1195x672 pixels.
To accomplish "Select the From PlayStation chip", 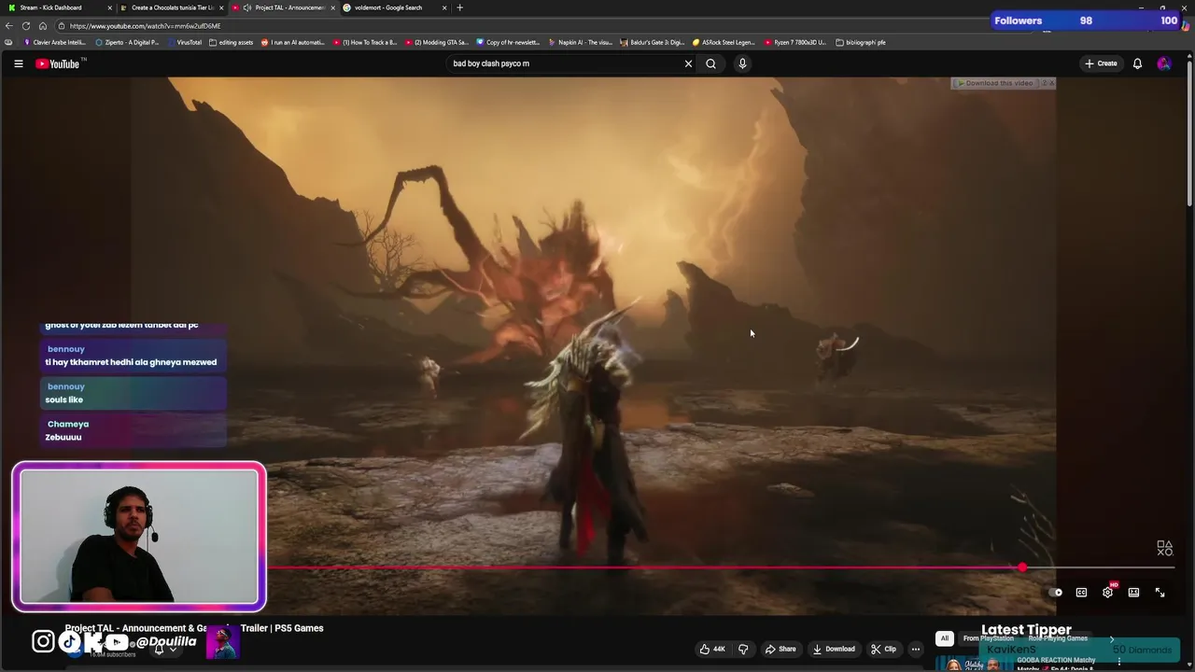I will (988, 638).
